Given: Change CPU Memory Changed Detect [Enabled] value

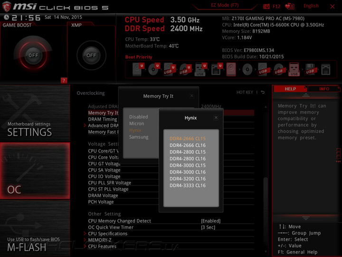Looking at the screenshot, I should coord(211,221).
